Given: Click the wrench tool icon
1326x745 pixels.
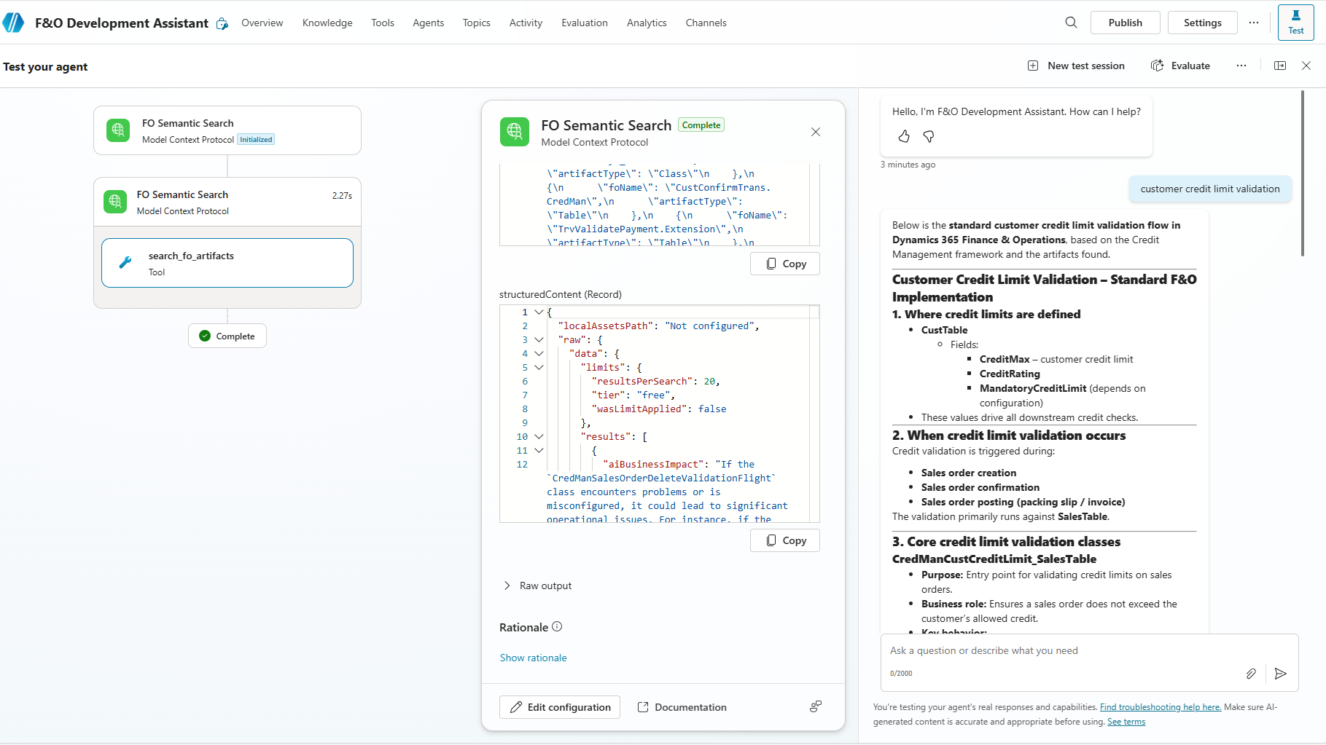Looking at the screenshot, I should click(125, 263).
